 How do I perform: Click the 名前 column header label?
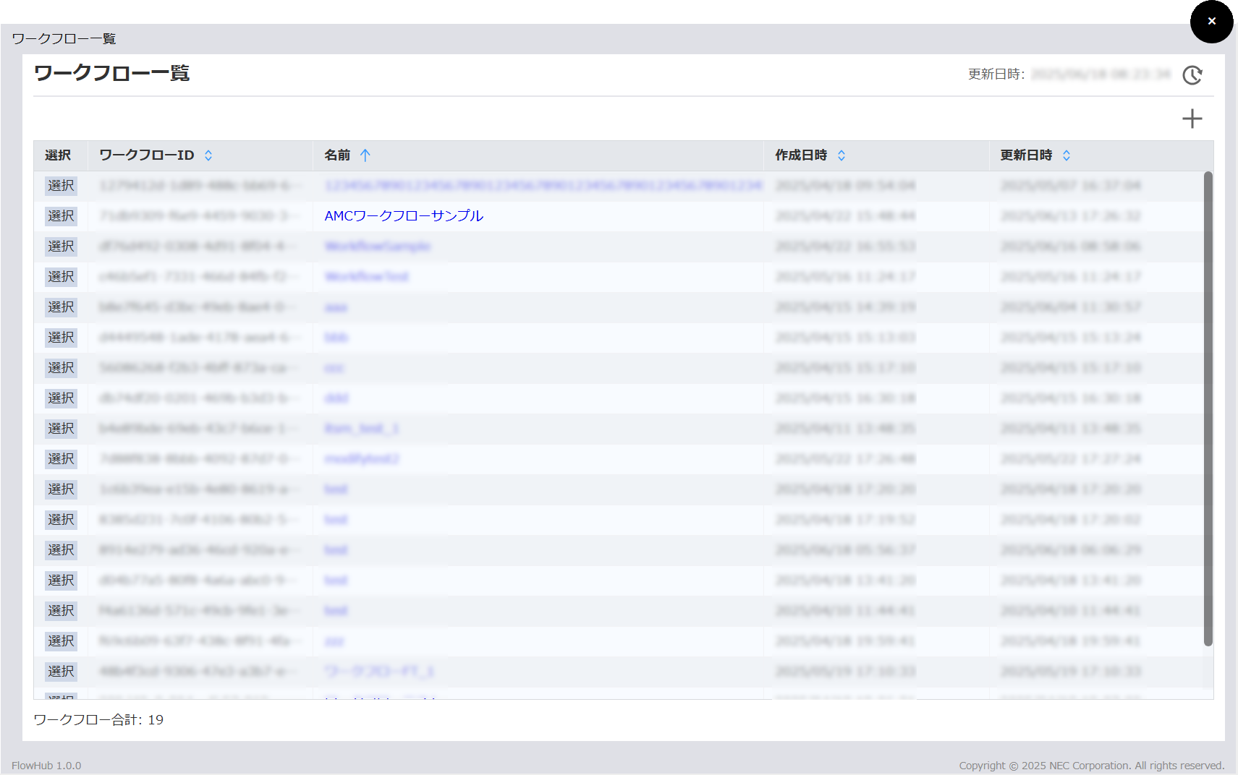337,155
